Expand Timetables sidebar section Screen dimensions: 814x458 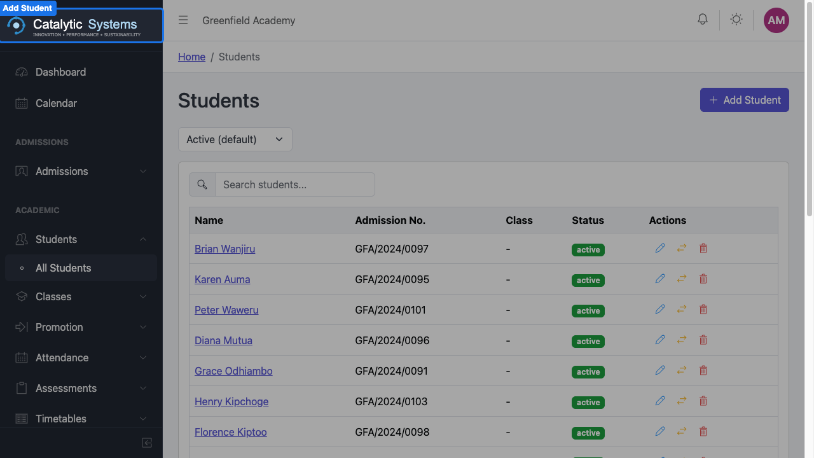81,419
